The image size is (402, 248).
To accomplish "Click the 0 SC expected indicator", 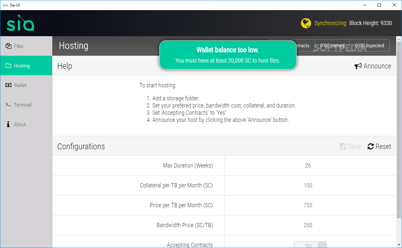I will (x=369, y=46).
